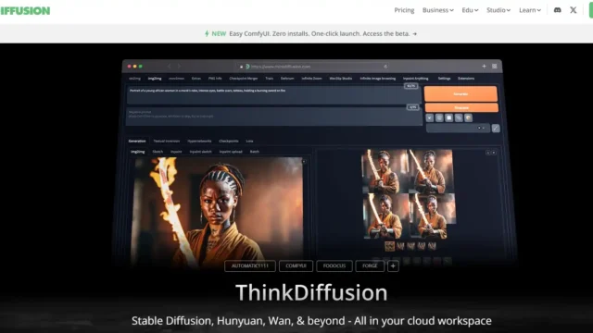The height and width of the screenshot is (333, 593).
Task: Switch to Hypernetworks tab
Action: click(x=199, y=142)
